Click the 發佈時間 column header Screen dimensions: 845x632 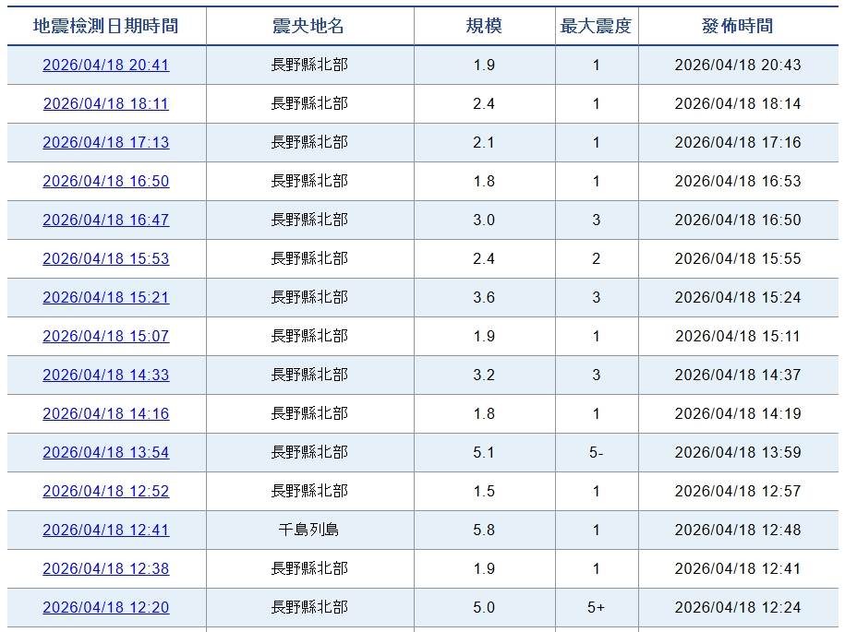coord(738,26)
